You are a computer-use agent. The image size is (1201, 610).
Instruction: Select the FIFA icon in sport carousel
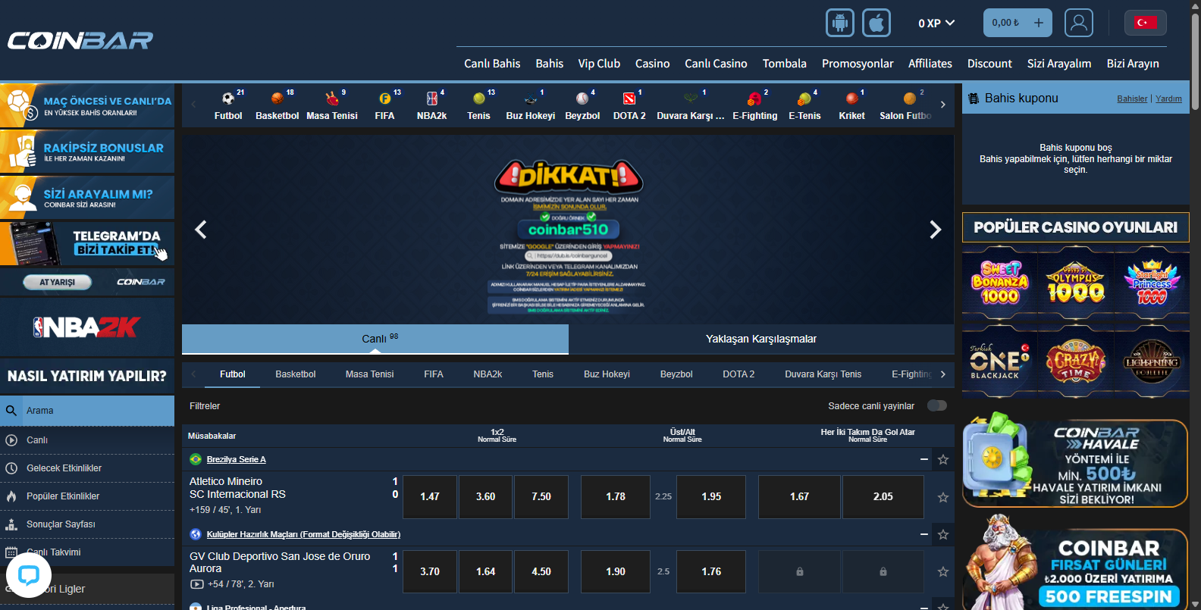[385, 99]
